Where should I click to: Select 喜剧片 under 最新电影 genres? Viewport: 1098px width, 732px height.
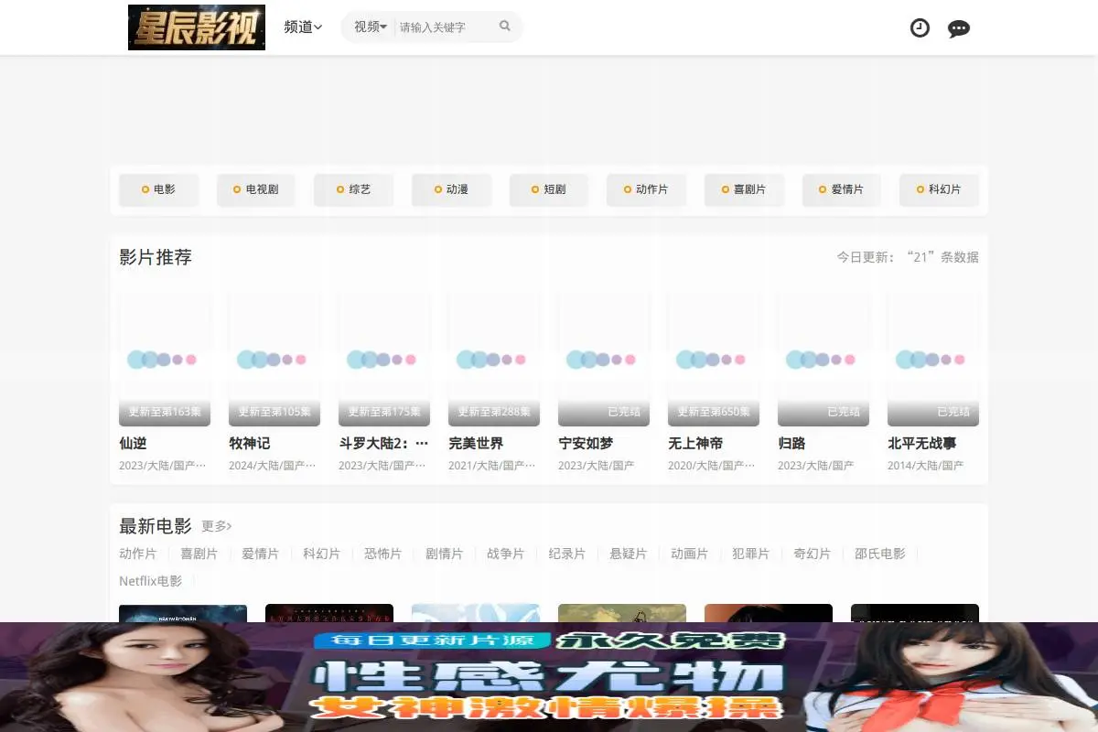[199, 554]
